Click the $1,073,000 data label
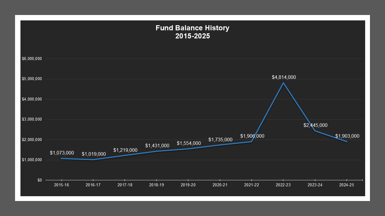Viewport: 385px width, 216px height. coord(62,153)
